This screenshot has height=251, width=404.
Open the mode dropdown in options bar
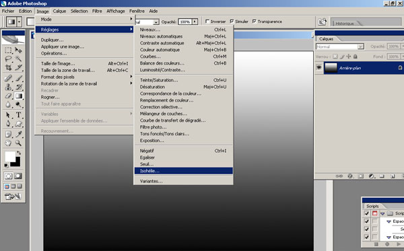coord(156,22)
